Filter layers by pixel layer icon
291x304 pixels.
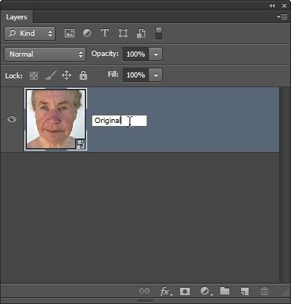coord(69,33)
